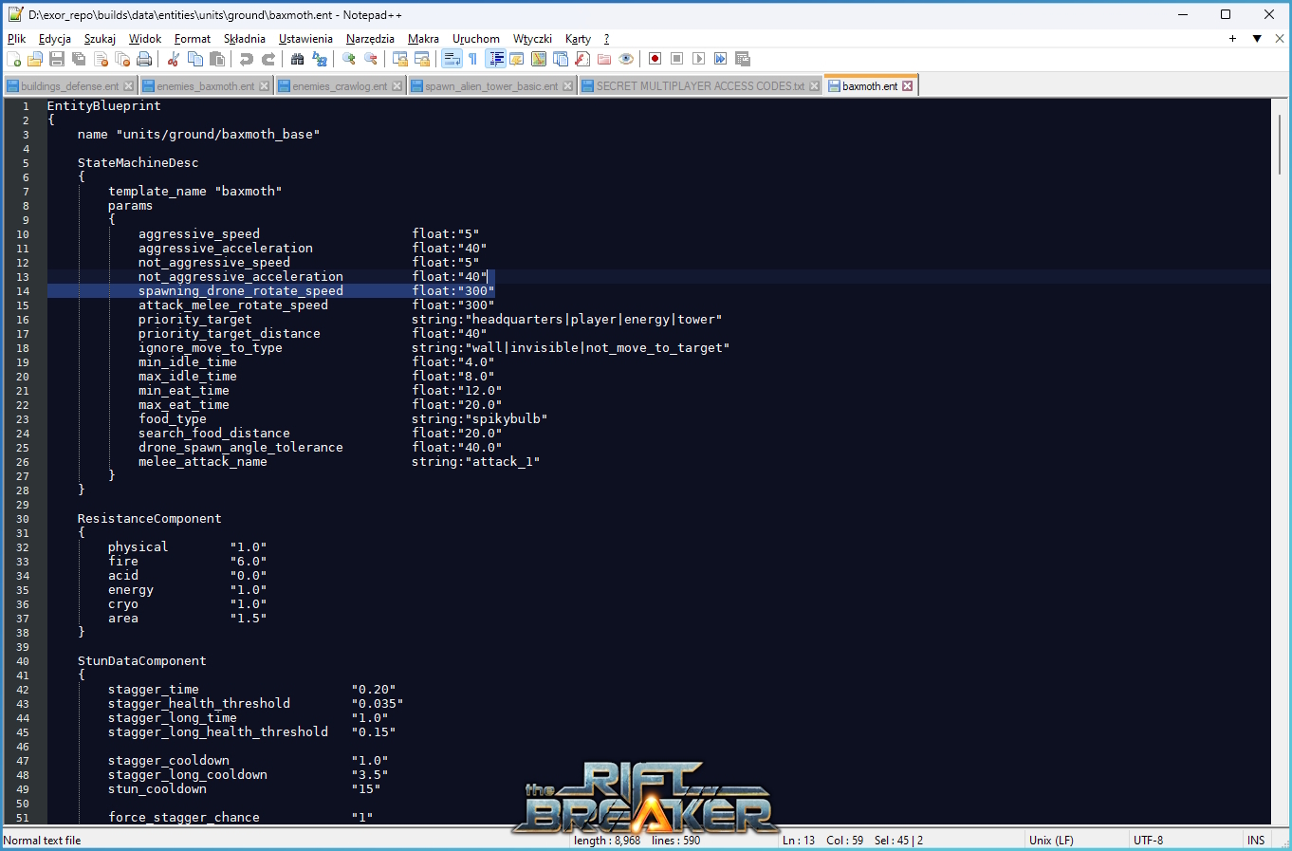Image resolution: width=1292 pixels, height=851 pixels.
Task: Click the Copy toolbar icon
Action: (x=194, y=59)
